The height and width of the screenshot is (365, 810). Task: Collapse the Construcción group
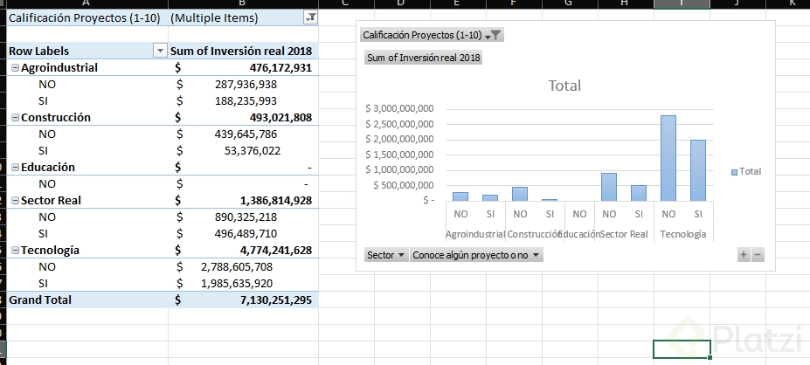click(x=15, y=118)
